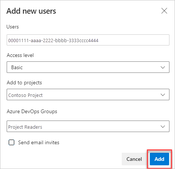Click the Add to projects label
This screenshot has width=175, height=169.
(24, 82)
